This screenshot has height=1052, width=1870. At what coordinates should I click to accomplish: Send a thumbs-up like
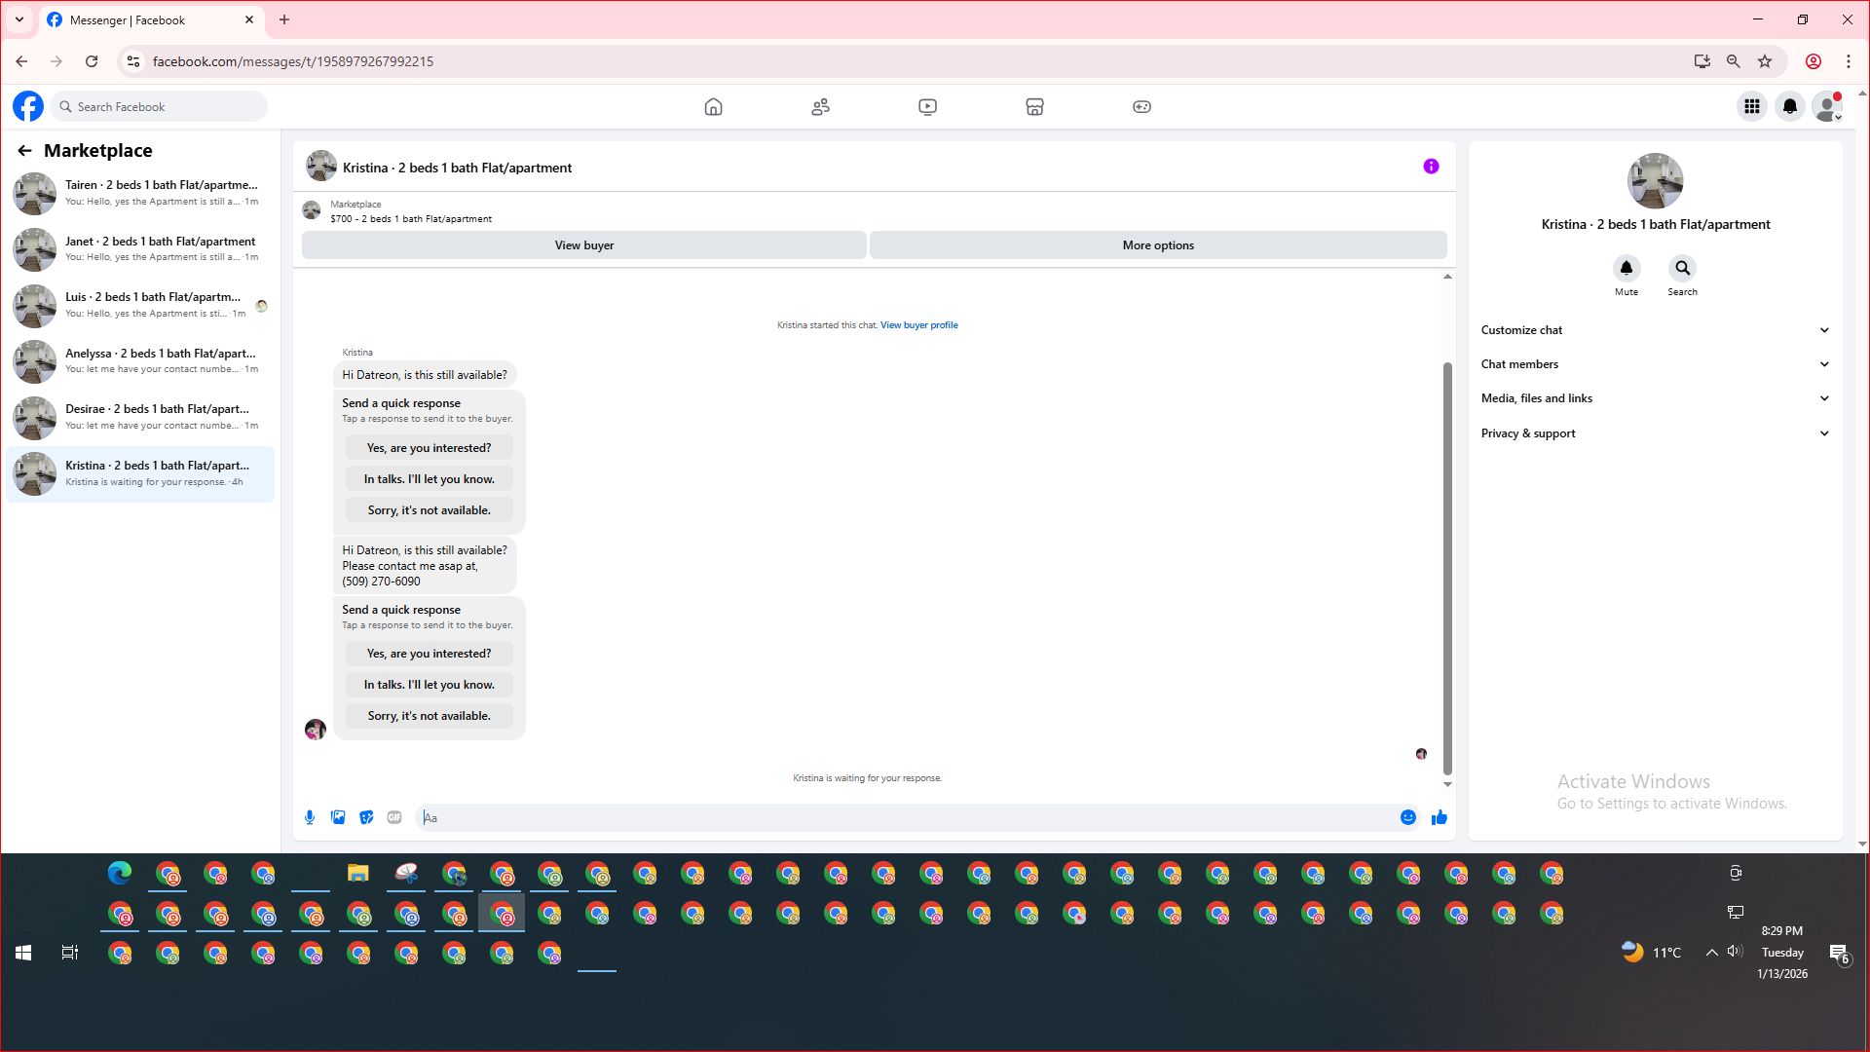[1440, 817]
